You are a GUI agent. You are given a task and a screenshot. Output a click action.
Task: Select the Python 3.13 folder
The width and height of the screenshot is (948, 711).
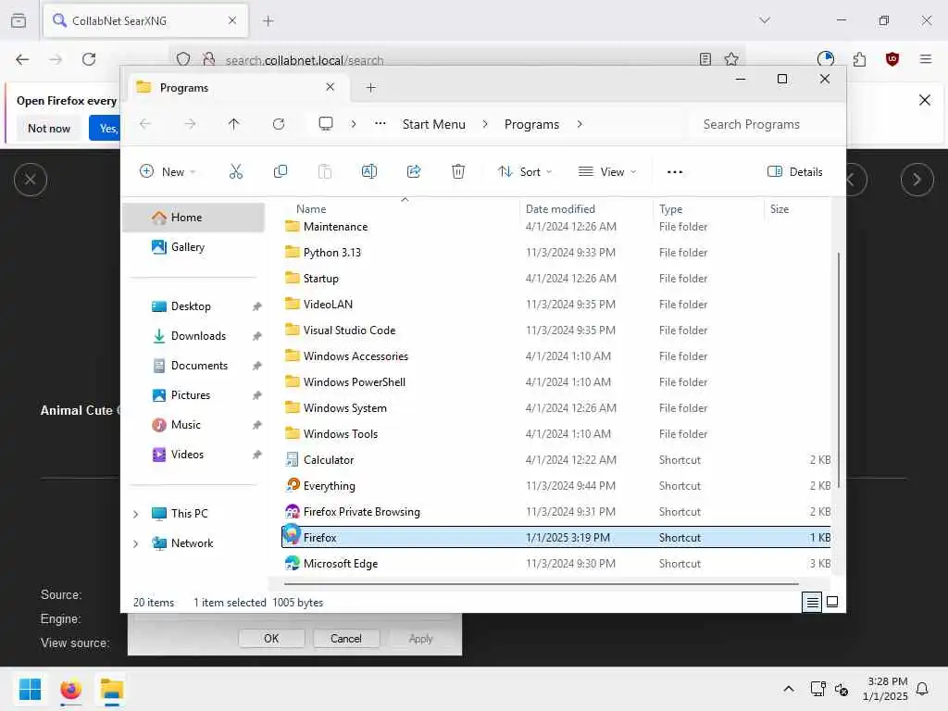click(x=556, y=253)
